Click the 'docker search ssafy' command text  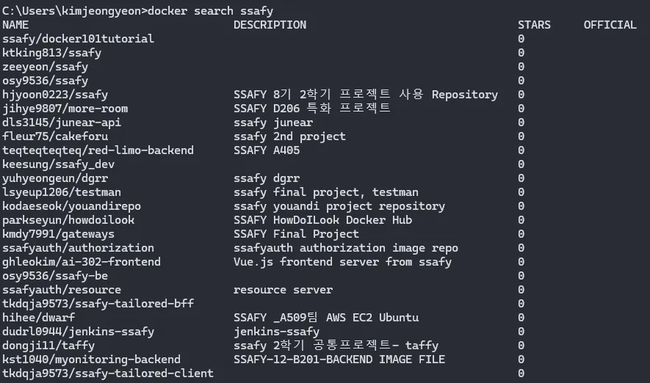pos(216,10)
